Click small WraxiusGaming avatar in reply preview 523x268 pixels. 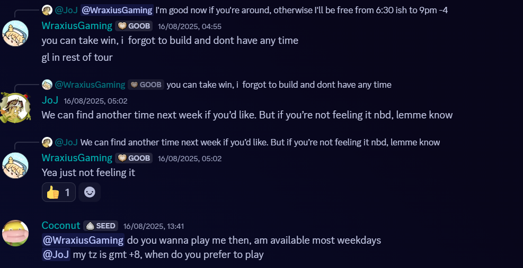click(47, 85)
